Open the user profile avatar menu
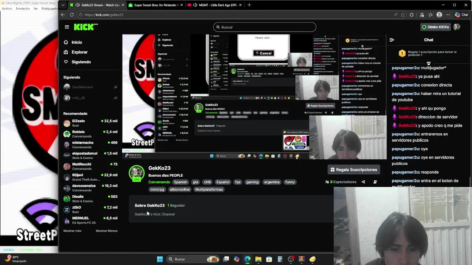The width and height of the screenshot is (472, 265). (457, 27)
